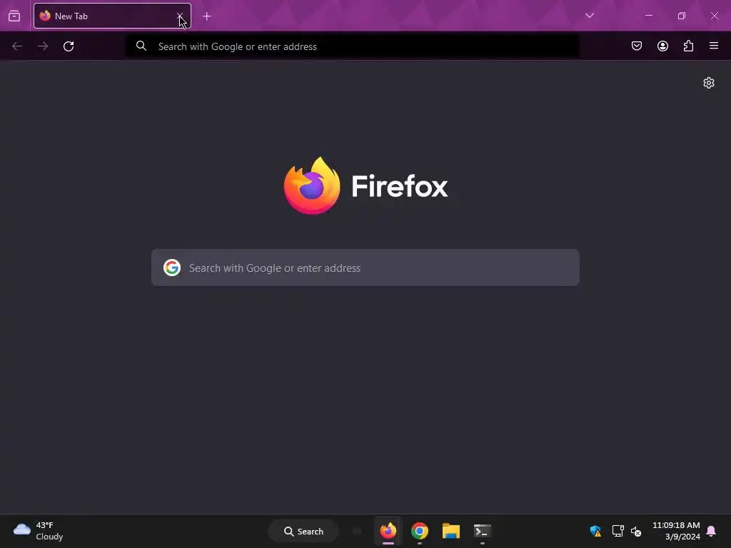Open the clock and date flyout
This screenshot has height=548, width=731.
click(676, 531)
